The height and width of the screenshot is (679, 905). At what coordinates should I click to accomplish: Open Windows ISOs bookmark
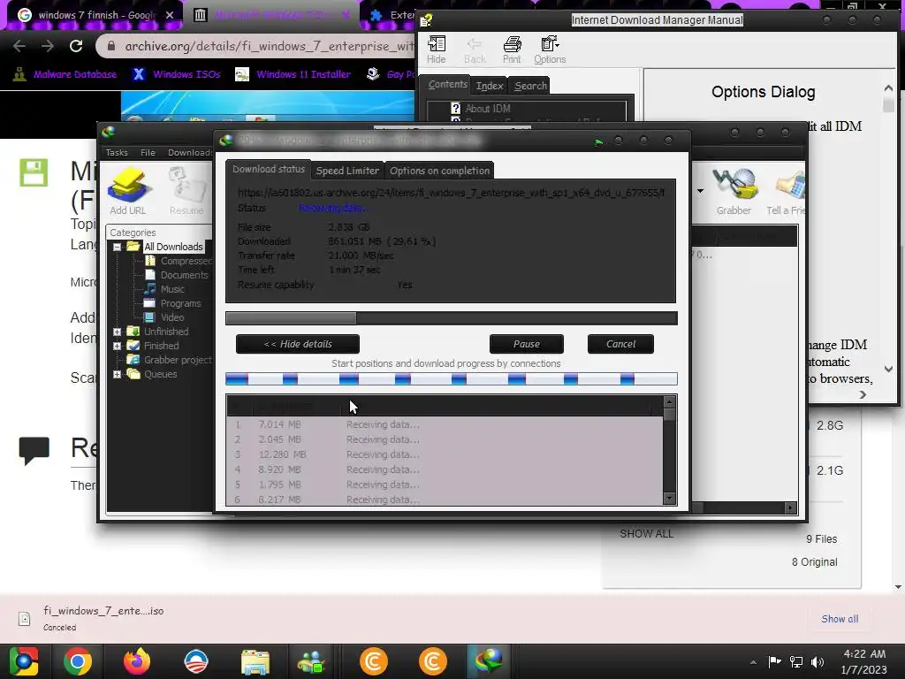tap(177, 74)
